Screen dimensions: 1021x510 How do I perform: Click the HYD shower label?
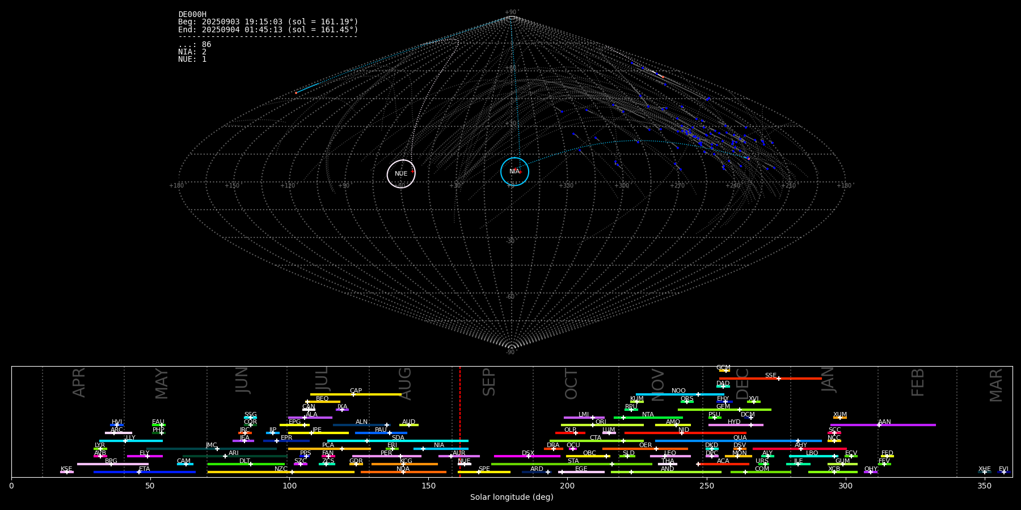tap(734, 422)
